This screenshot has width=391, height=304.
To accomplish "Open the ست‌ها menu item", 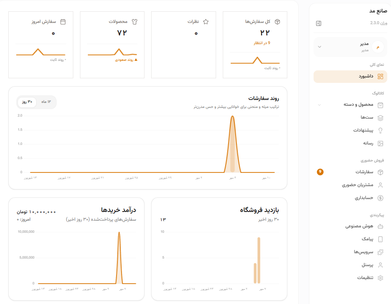I will tap(350, 118).
